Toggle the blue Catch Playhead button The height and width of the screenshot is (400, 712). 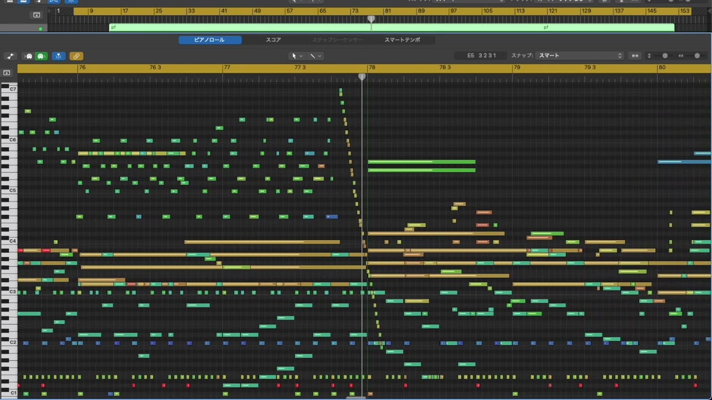pyautogui.click(x=58, y=56)
